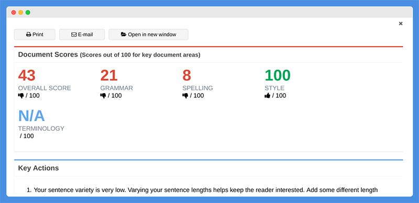Click the Key Actions heading

click(38, 168)
